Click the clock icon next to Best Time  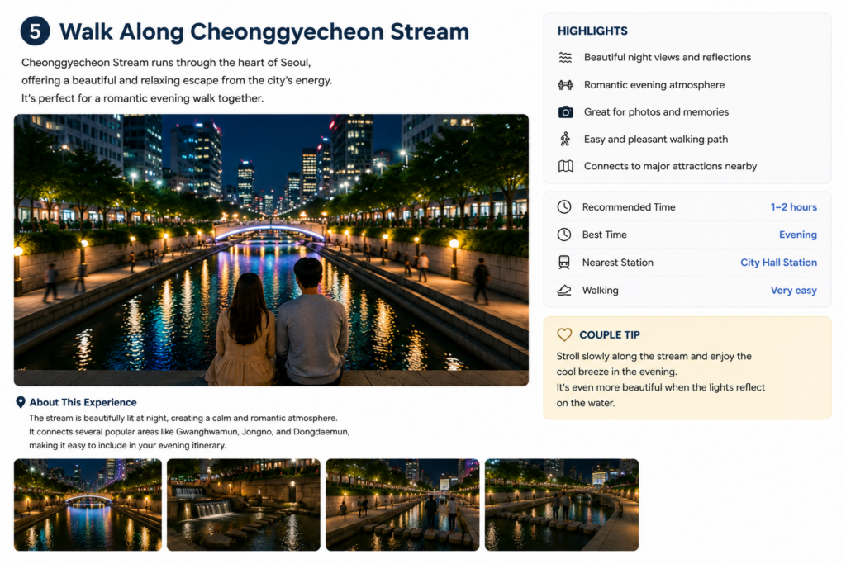point(563,235)
